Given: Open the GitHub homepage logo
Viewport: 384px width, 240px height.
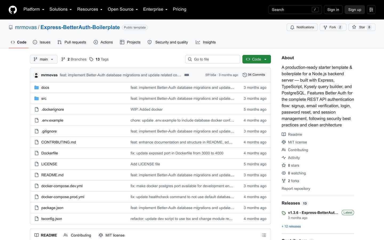Looking at the screenshot, I should (13, 10).
